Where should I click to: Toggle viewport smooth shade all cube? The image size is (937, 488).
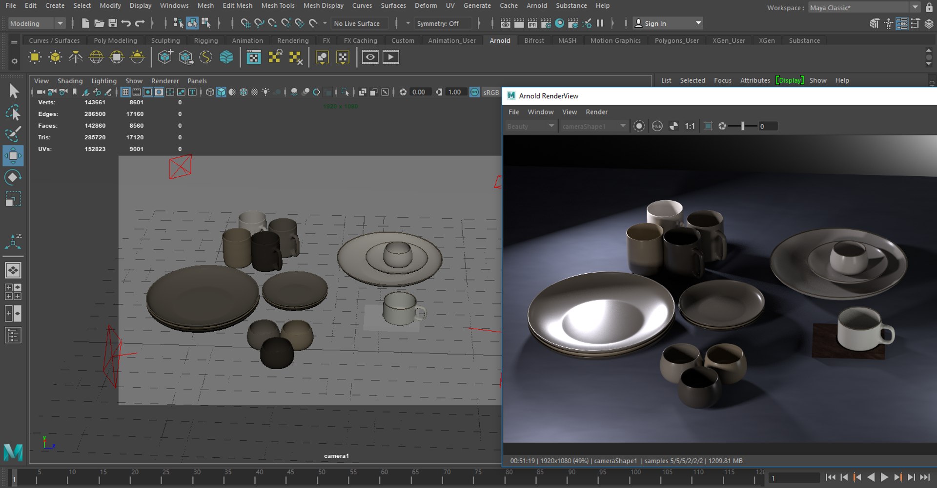click(221, 92)
